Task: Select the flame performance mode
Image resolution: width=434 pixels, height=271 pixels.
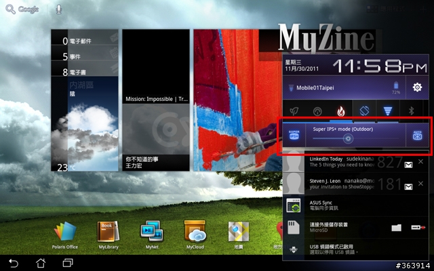Action: pos(340,111)
